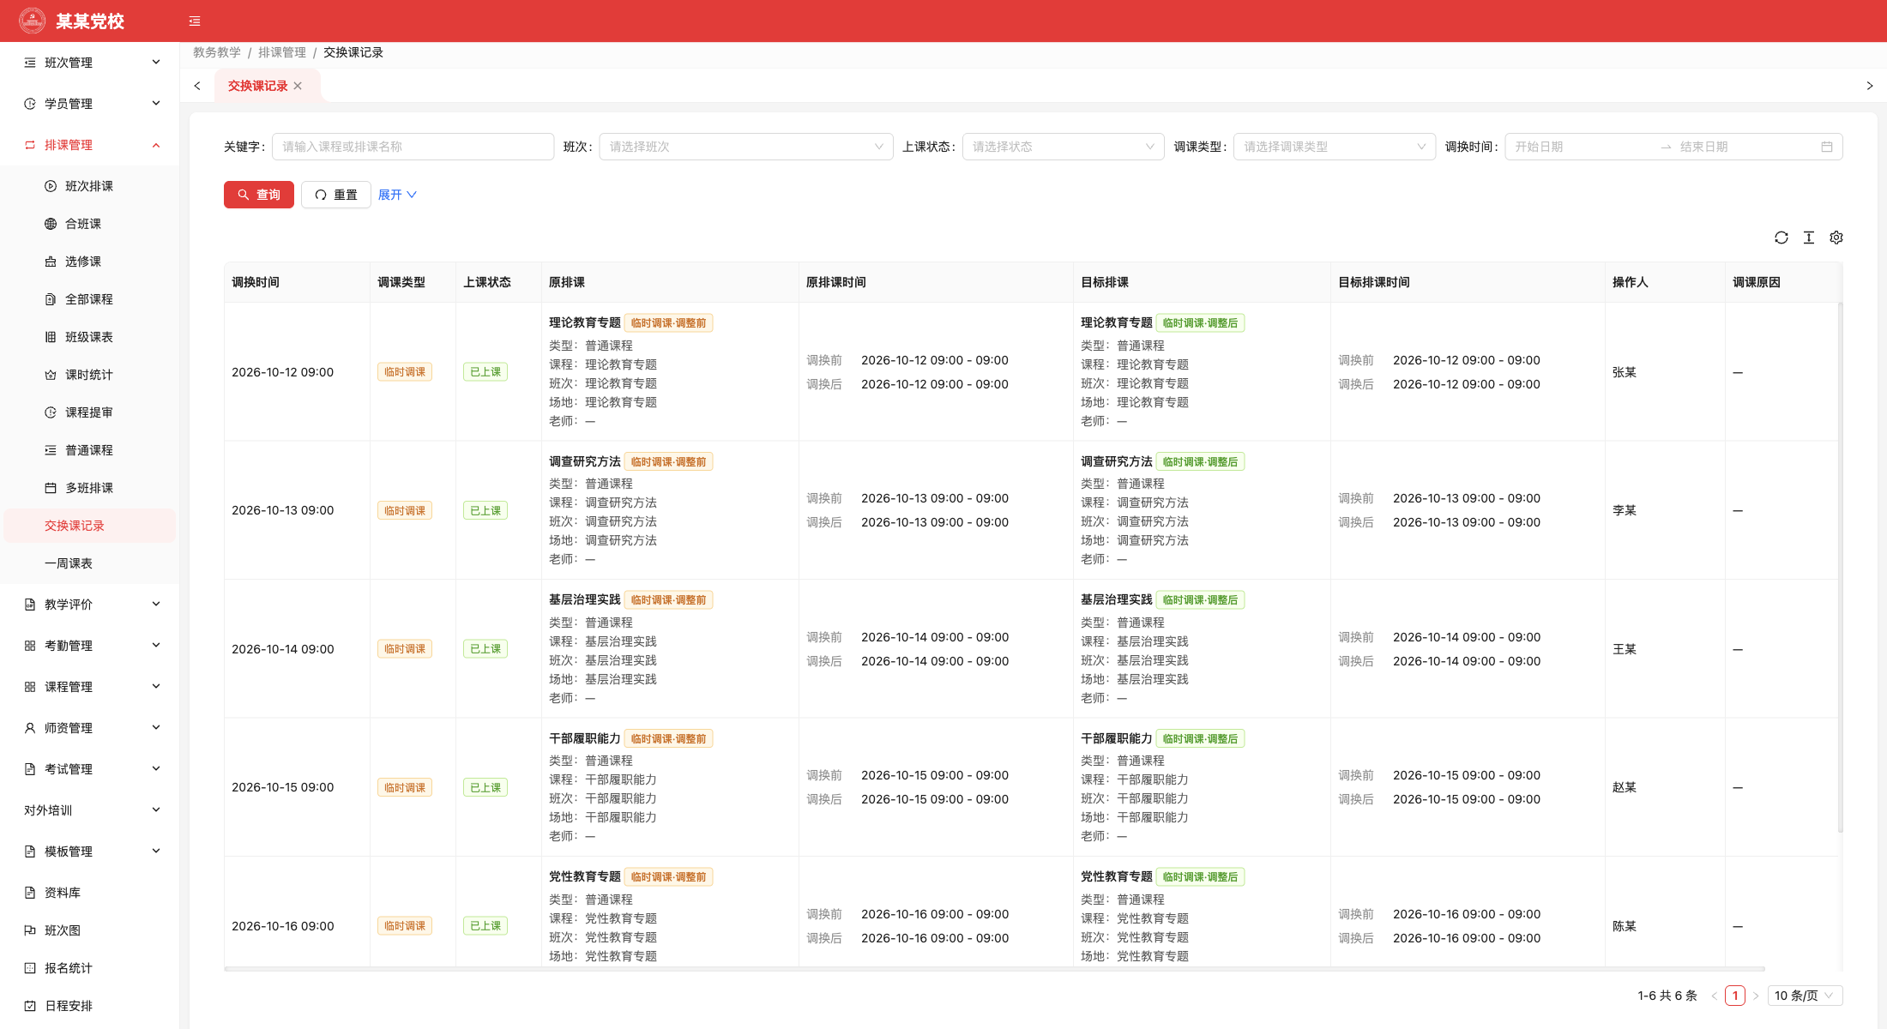1887x1029 pixels.
Task: Open the 班次 select dropdown
Action: pos(746,147)
